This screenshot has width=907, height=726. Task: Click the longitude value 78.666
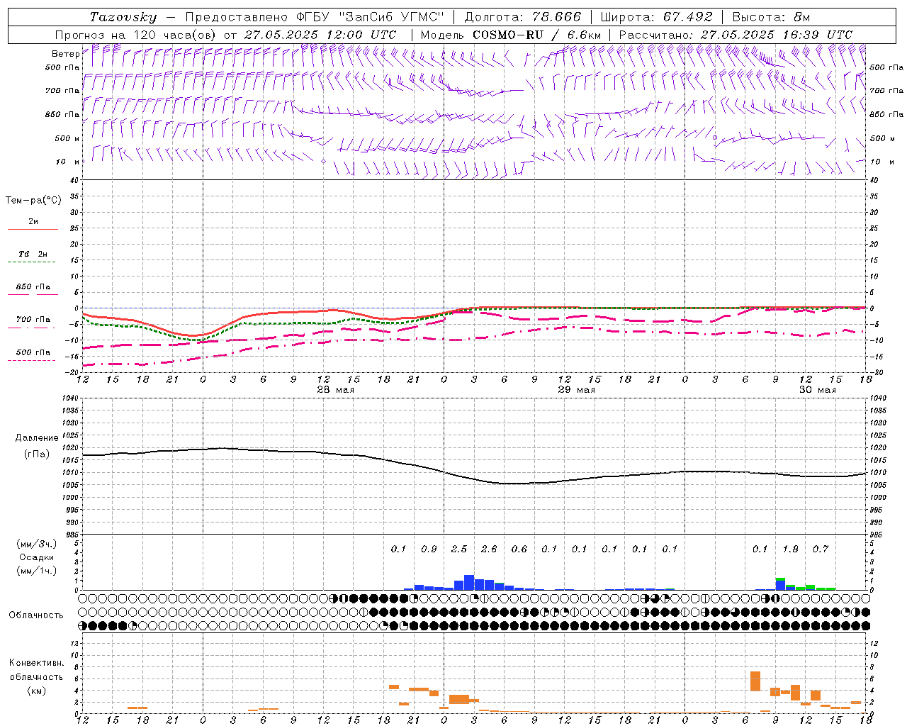552,17
